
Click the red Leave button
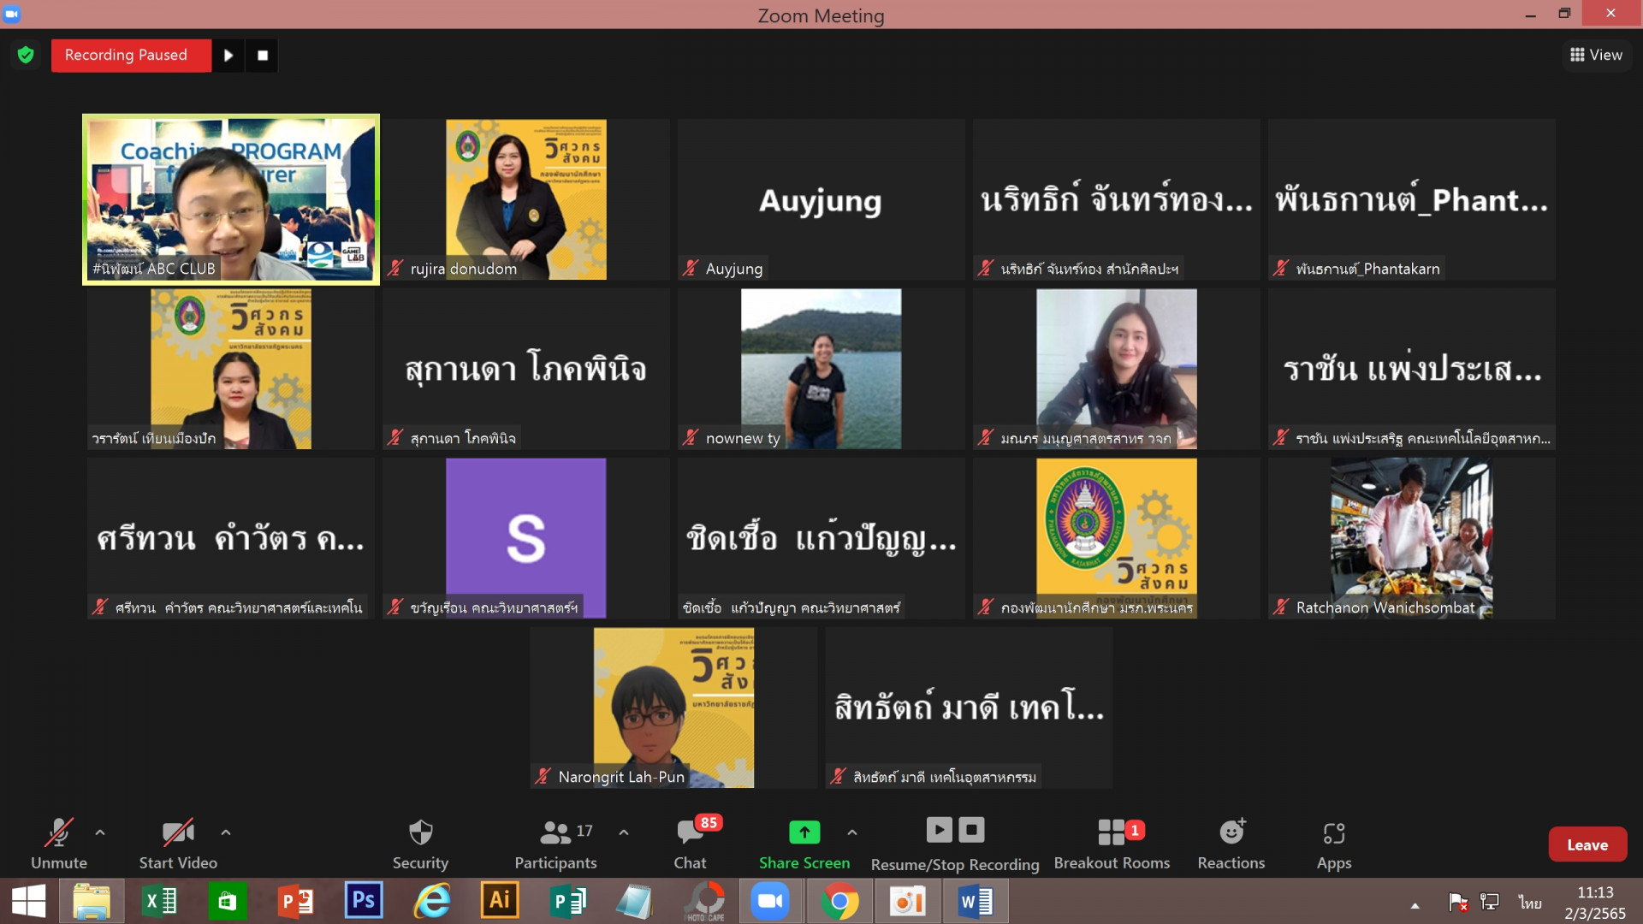pos(1587,844)
